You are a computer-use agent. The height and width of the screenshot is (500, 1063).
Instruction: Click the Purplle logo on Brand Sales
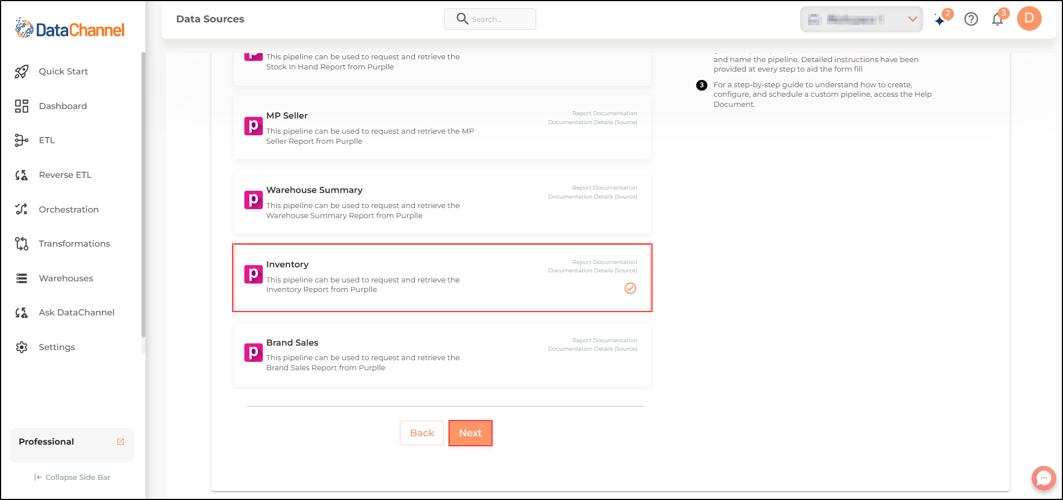[x=253, y=352]
